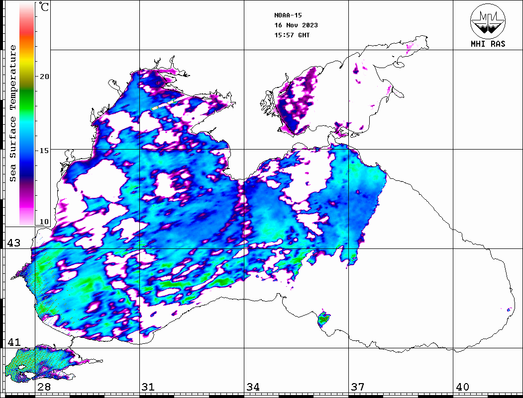Click the small SST patch near the southern coast

click(x=323, y=318)
